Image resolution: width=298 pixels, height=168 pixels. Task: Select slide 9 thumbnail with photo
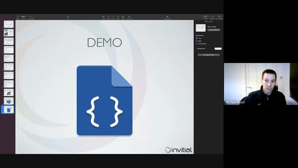9,92
